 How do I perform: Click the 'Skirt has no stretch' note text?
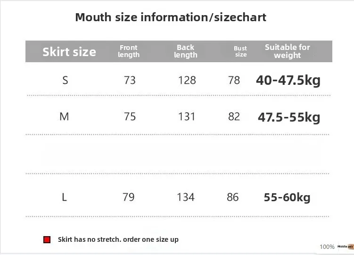(118, 239)
